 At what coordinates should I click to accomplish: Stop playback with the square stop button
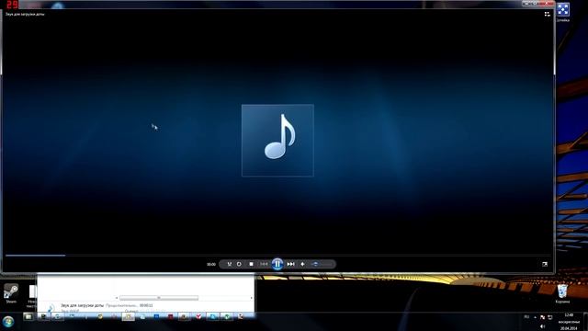tap(251, 264)
